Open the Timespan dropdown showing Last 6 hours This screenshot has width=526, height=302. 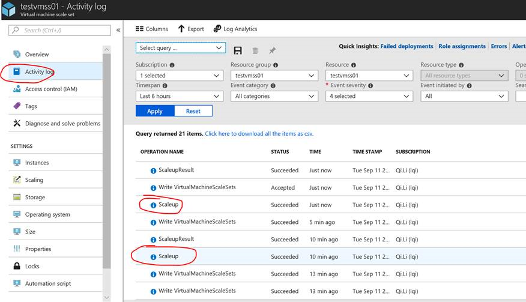[x=179, y=96]
